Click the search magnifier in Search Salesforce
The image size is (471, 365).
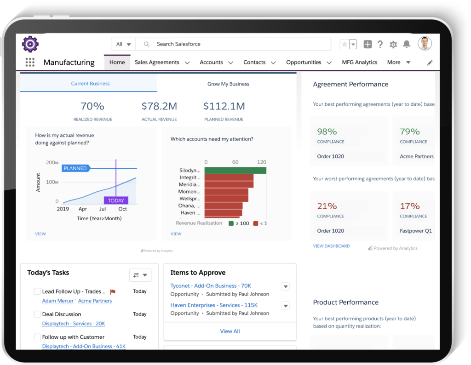tap(146, 44)
